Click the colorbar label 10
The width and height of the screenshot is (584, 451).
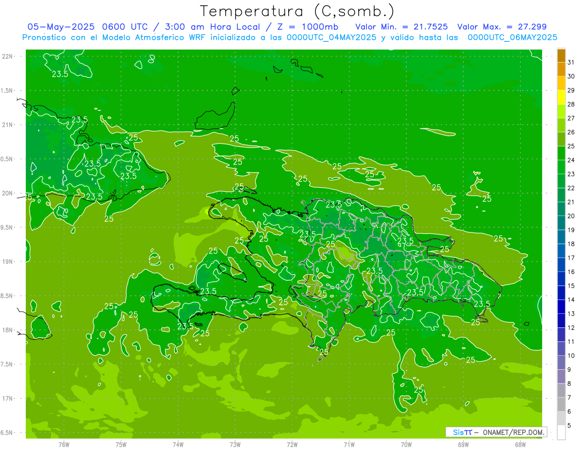click(571, 356)
